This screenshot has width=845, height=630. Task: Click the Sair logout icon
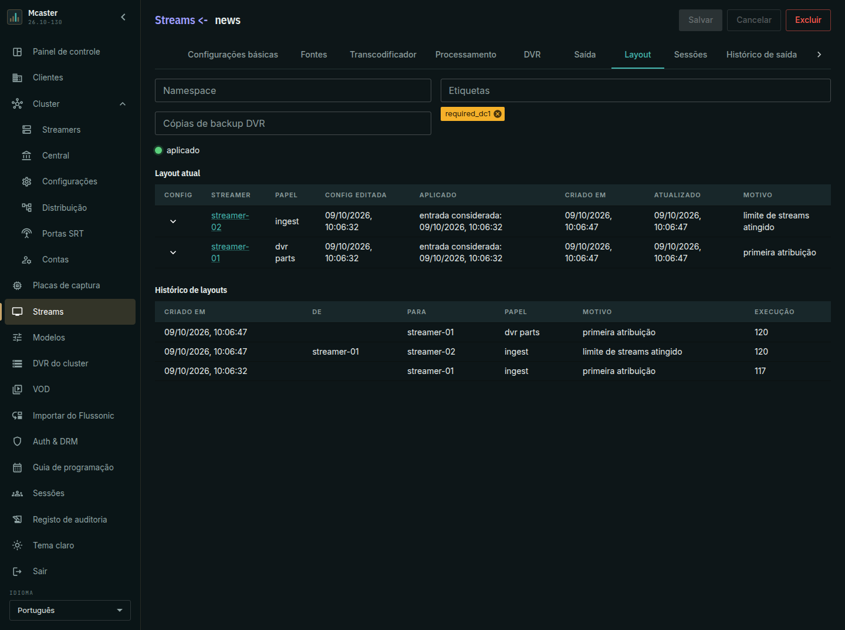(x=18, y=571)
